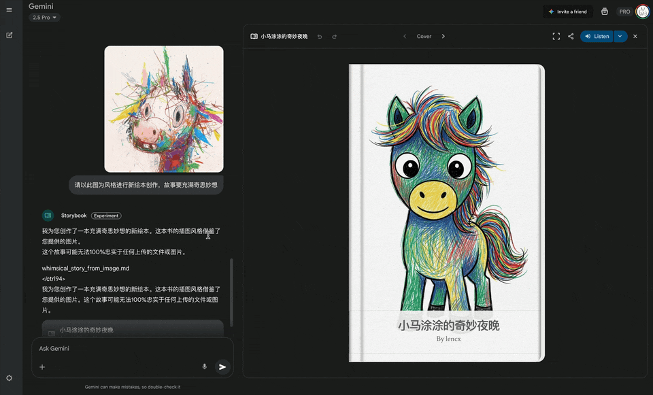Listen to the storybook narration
The height and width of the screenshot is (395, 653).
click(597, 36)
